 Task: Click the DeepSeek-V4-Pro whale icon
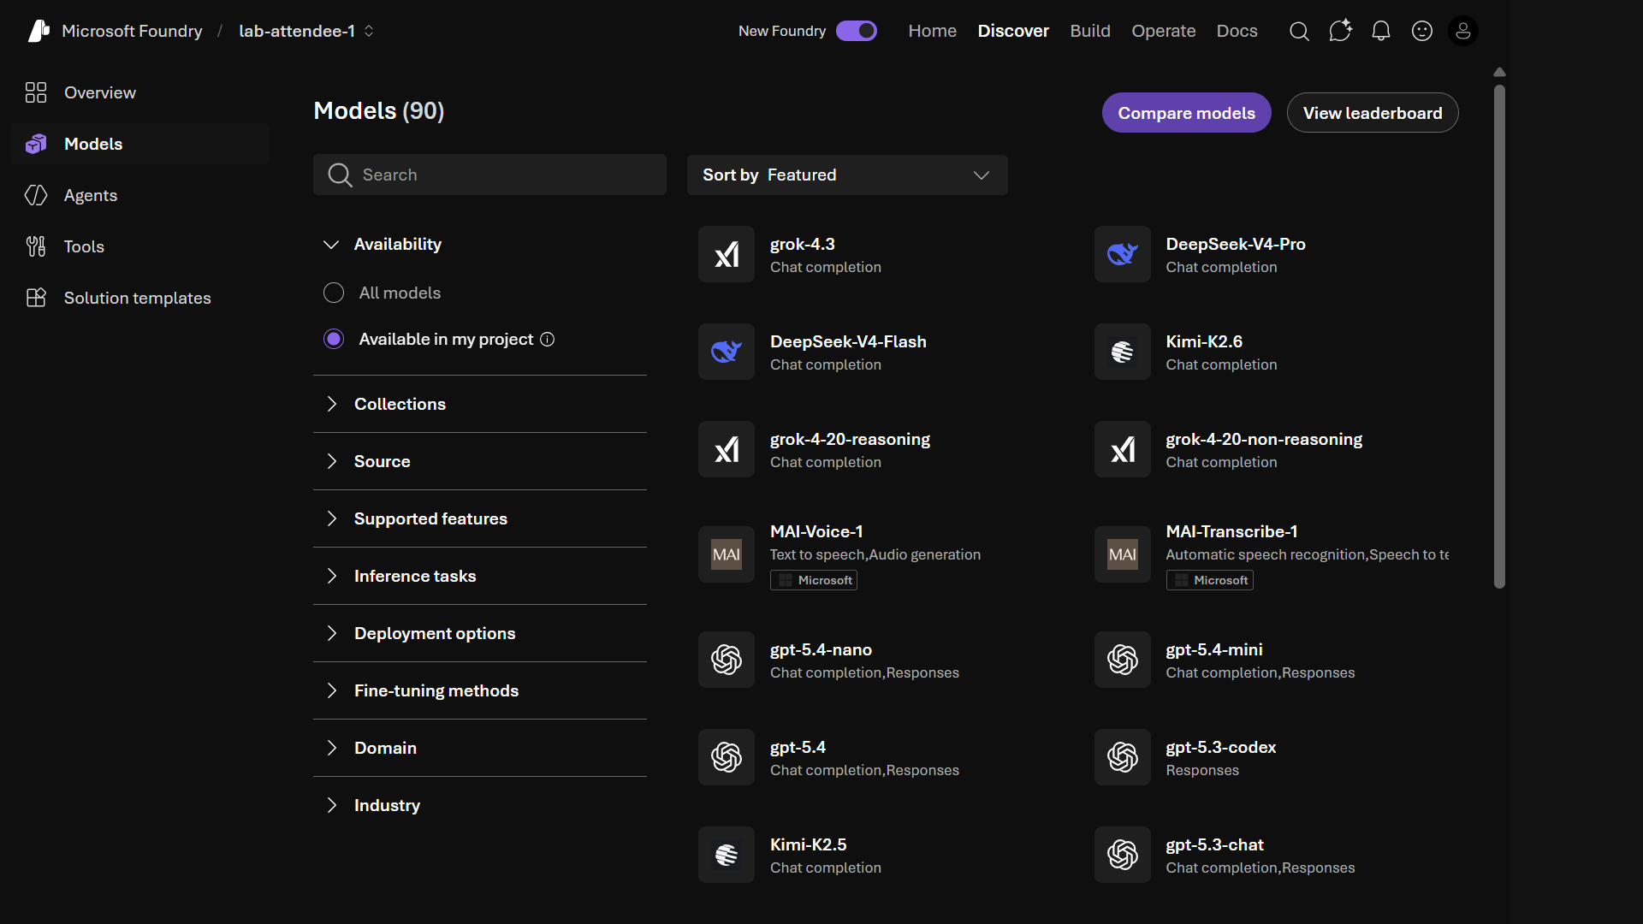[x=1123, y=254]
